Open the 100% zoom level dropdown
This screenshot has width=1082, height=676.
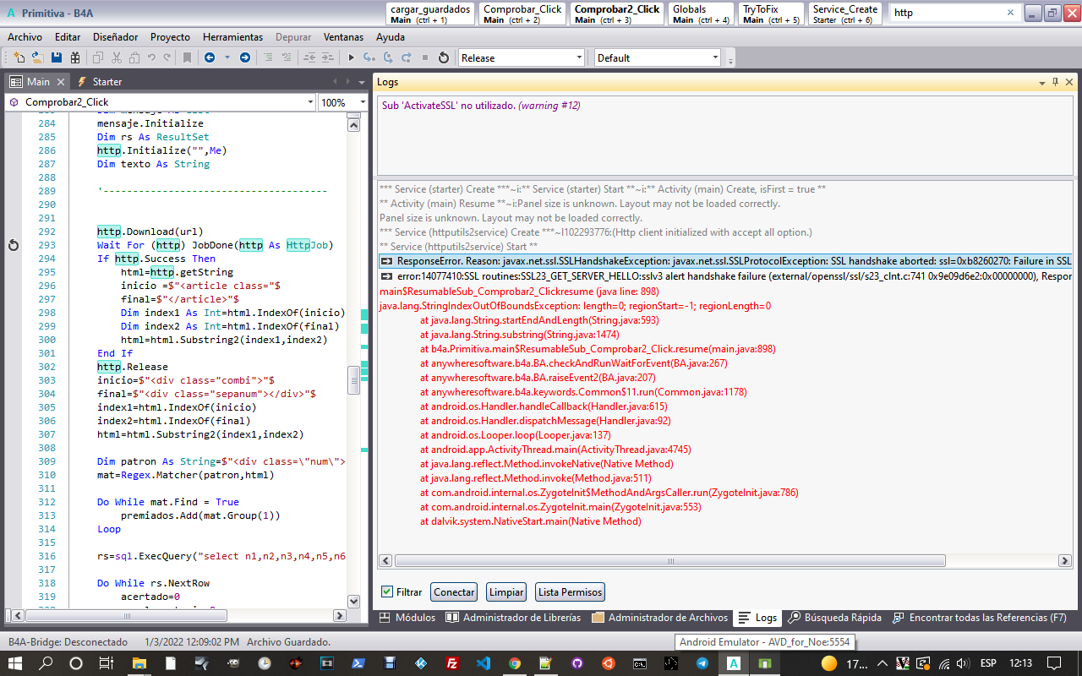tap(363, 102)
